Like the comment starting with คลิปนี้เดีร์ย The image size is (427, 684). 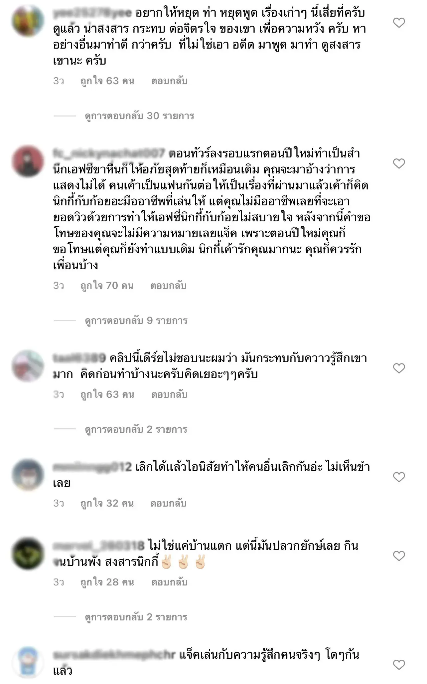[x=399, y=368]
